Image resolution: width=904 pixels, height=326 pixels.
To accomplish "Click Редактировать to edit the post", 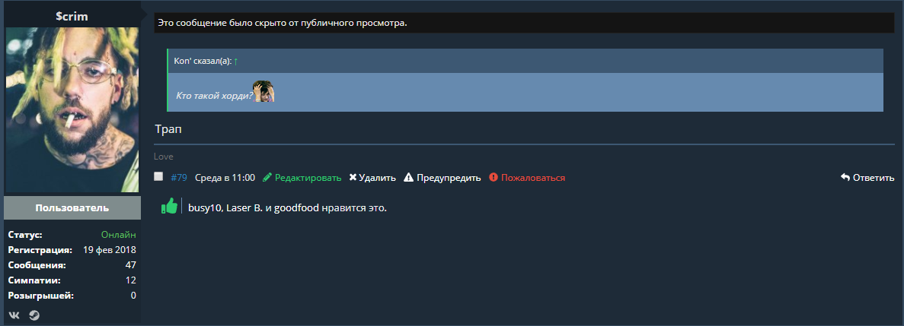I will [x=302, y=178].
